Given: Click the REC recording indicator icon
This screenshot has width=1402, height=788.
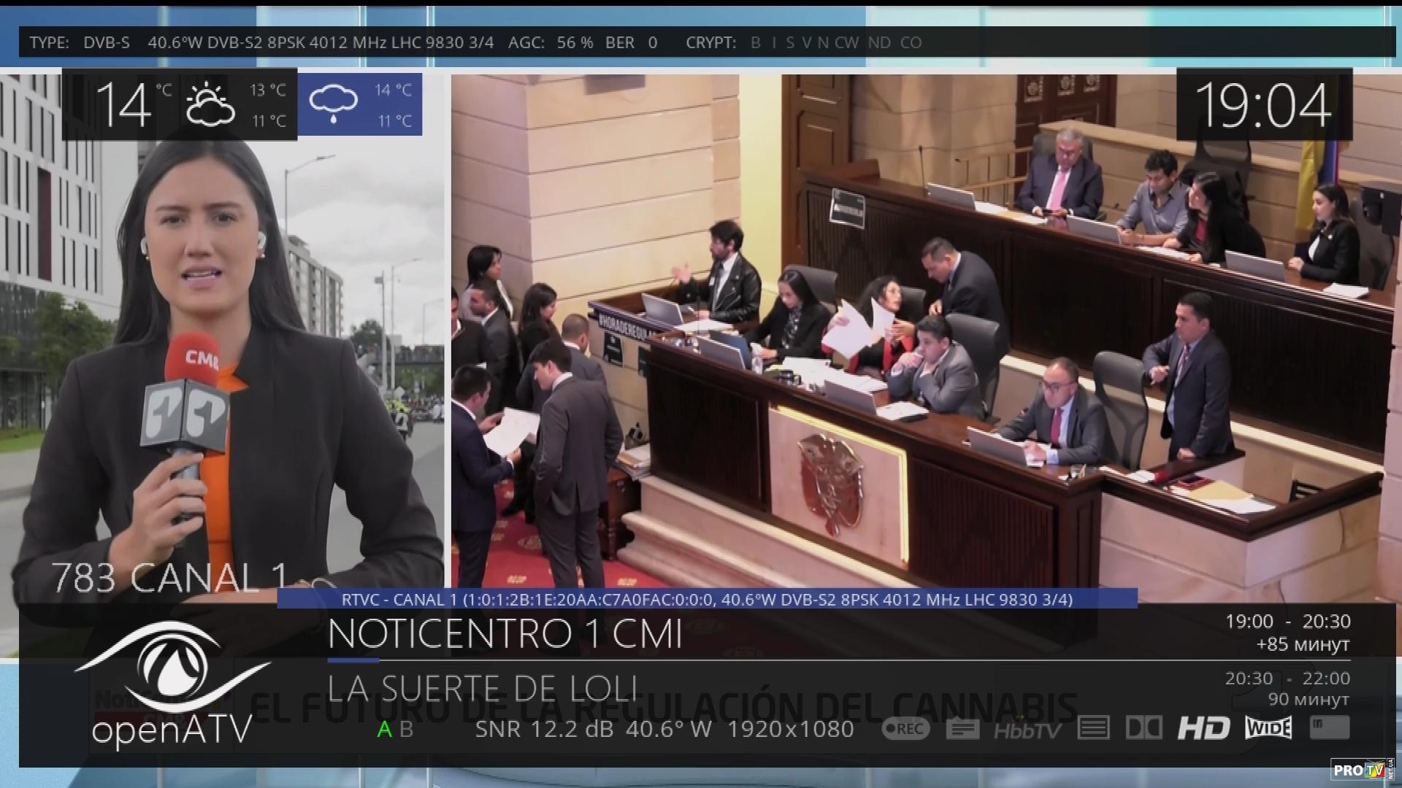Looking at the screenshot, I should 905,728.
